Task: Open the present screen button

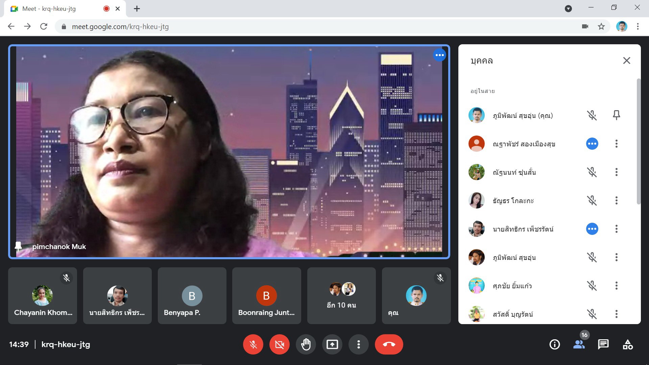Action: pyautogui.click(x=332, y=344)
